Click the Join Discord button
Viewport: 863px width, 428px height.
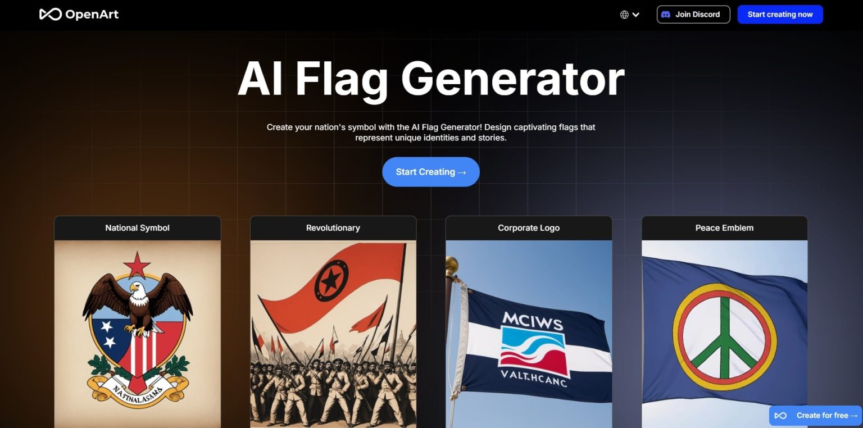point(693,15)
